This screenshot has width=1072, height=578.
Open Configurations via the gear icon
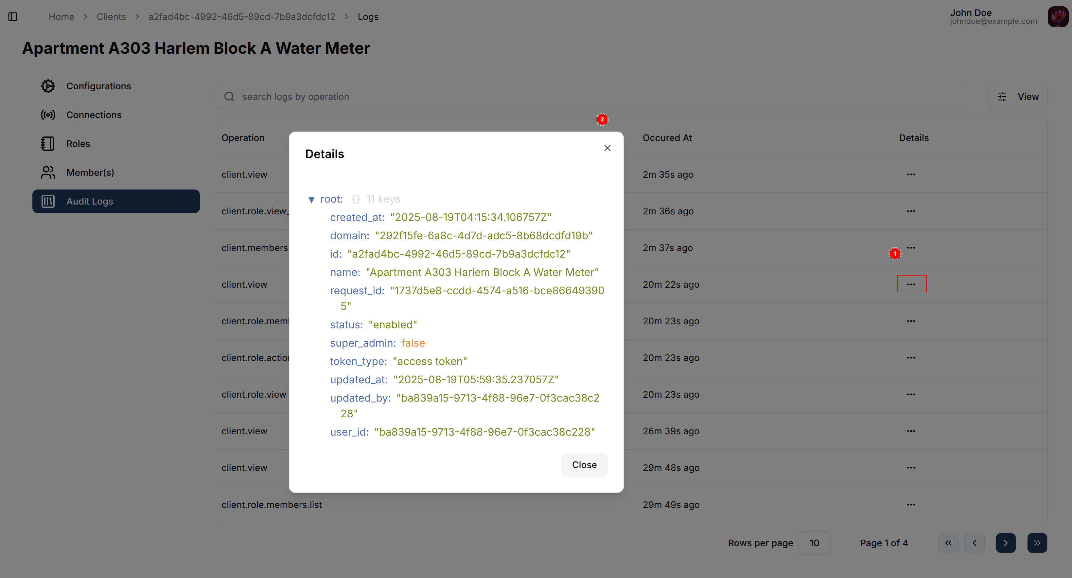click(48, 86)
